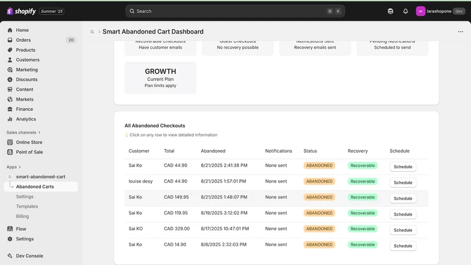The width and height of the screenshot is (471, 265).
Task: Open the Summer '25 edition badge
Action: coord(52,11)
